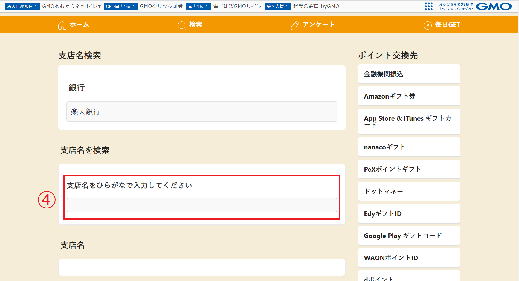Select 金融機関振込 exchange option
Screen dimensions: 519x281
tap(409, 74)
